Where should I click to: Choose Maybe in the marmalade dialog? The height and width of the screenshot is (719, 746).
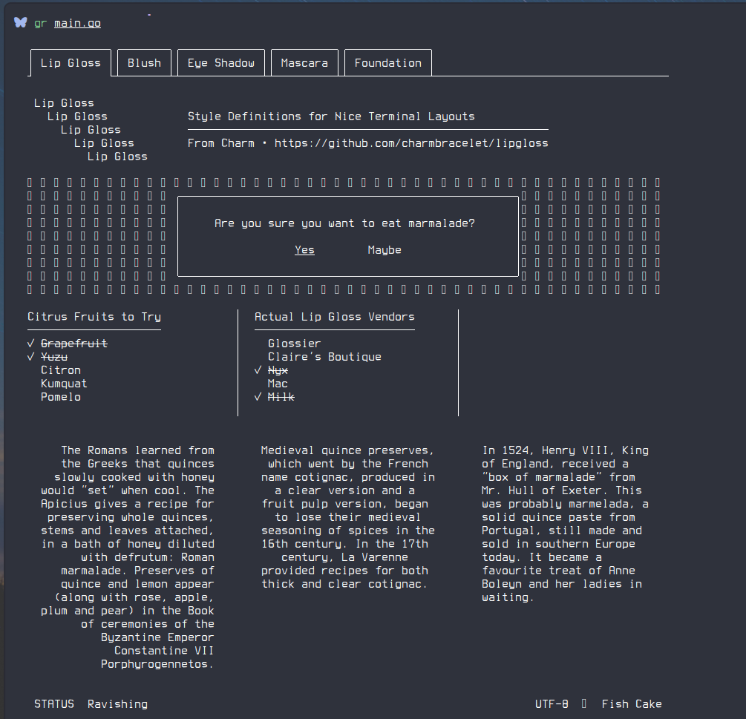(x=385, y=250)
